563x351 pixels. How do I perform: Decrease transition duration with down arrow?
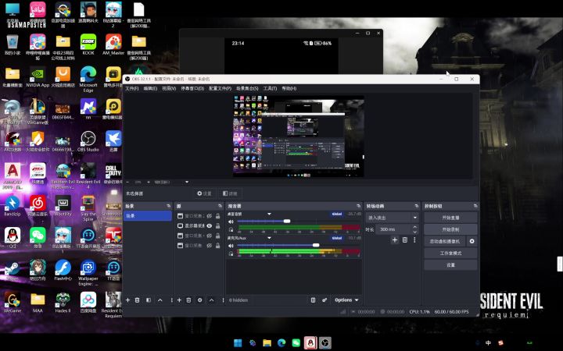414,232
